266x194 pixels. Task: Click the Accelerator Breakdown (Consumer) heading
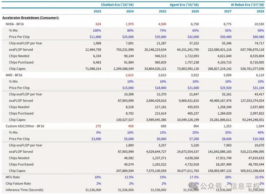(x=31, y=18)
